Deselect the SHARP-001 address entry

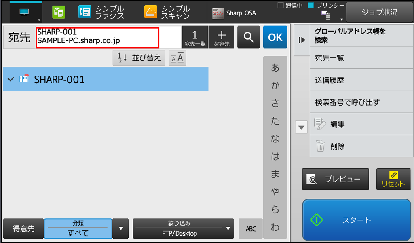tap(106, 79)
